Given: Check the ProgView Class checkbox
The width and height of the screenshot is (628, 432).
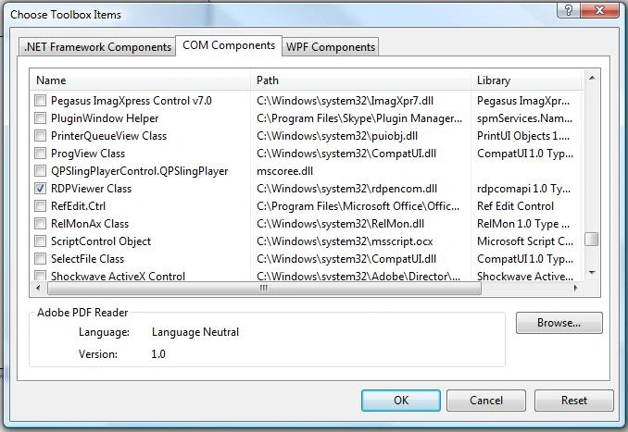Looking at the screenshot, I should coord(40,154).
